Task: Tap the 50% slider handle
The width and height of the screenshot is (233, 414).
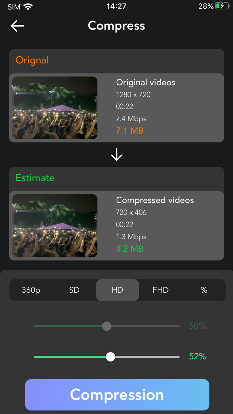Action: click(x=107, y=326)
